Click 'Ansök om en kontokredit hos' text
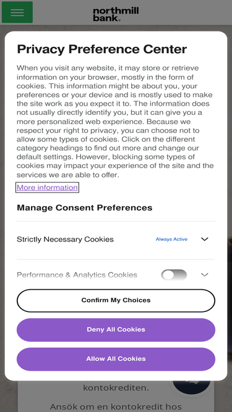Screen dimensions: 232x412 (116, 406)
